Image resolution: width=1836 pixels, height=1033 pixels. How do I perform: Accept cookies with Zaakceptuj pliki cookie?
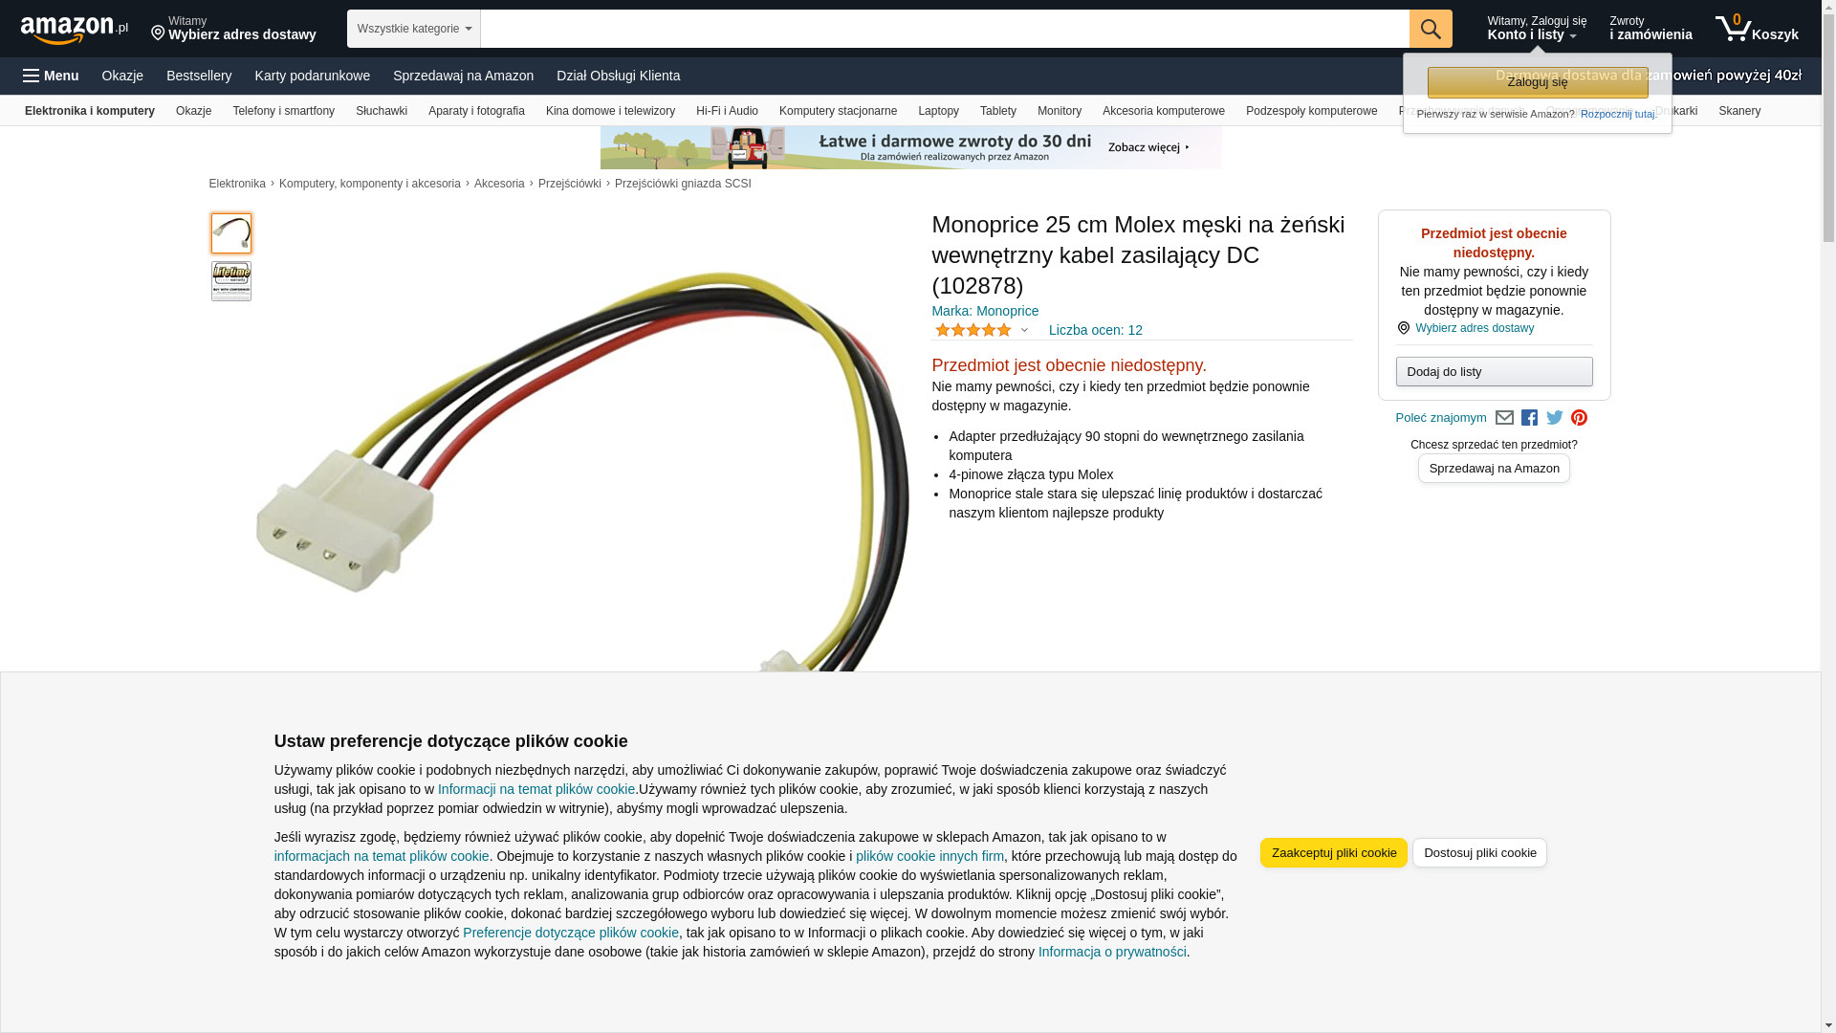click(x=1334, y=853)
